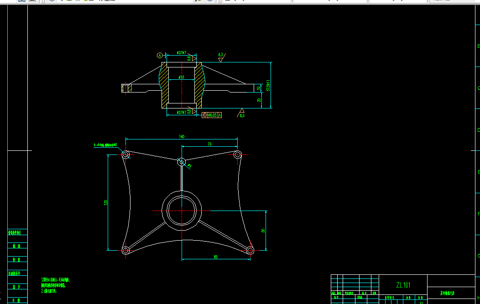This screenshot has height=304, width=480.
Task: Select the ø37H7 dimension below the section view
Action: [x=182, y=113]
